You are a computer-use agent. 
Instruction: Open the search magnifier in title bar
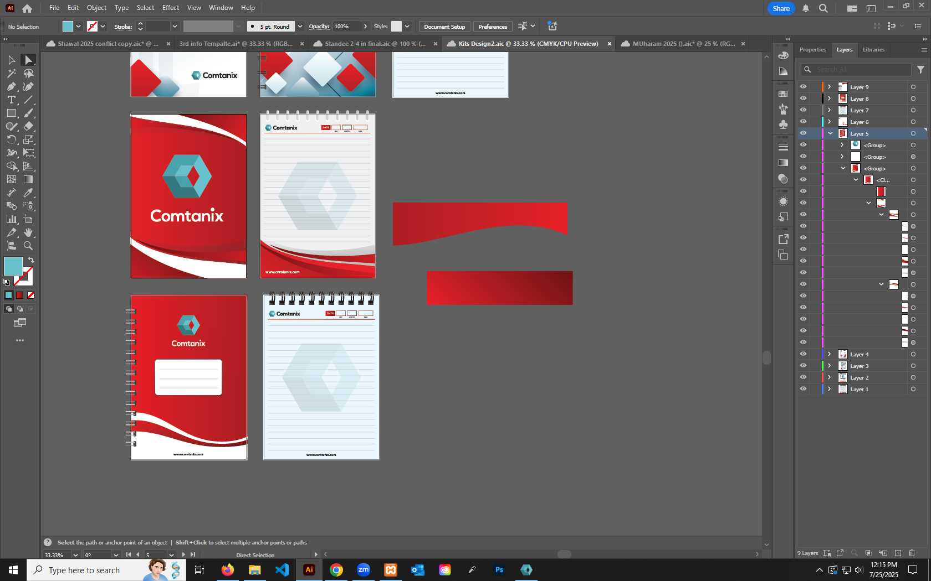(x=823, y=8)
